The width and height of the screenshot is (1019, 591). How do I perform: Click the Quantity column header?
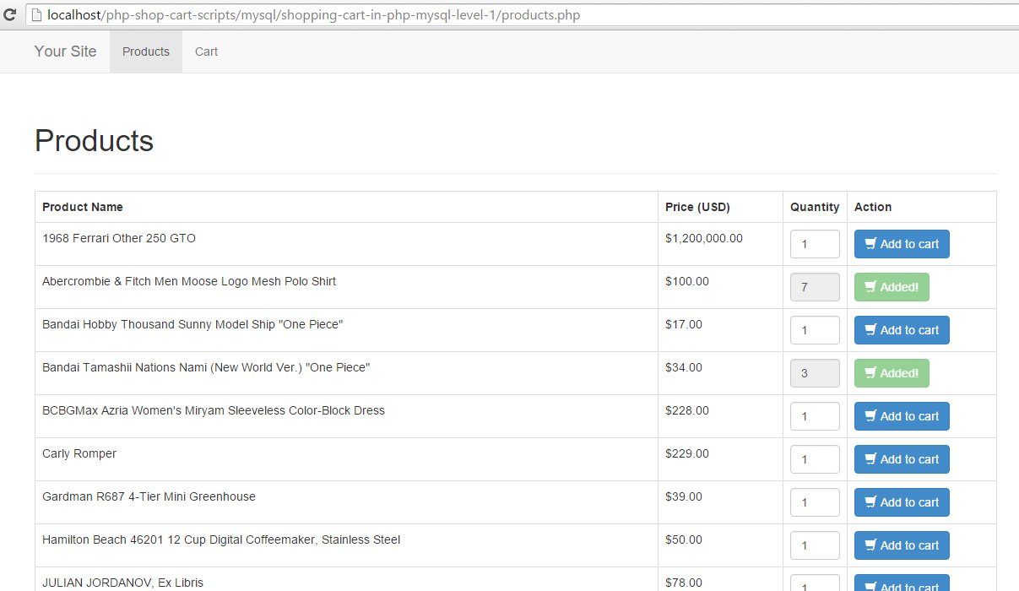[x=815, y=207]
